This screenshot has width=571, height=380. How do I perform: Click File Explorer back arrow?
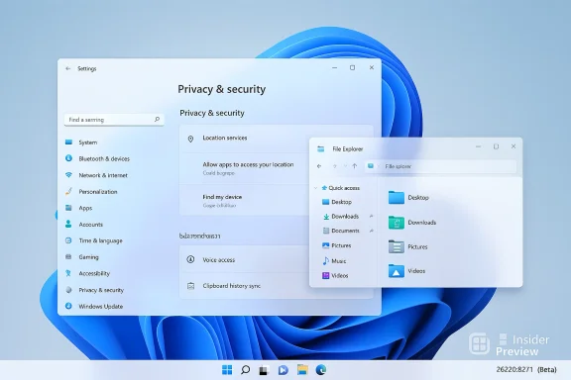(x=319, y=166)
